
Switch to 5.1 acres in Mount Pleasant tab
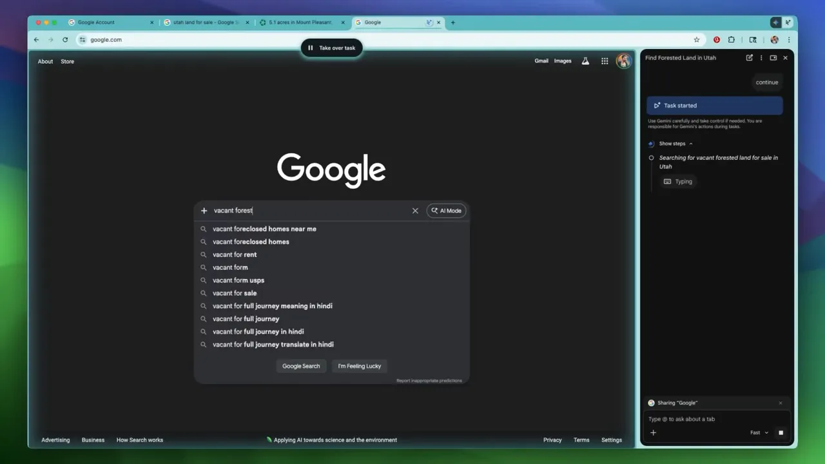click(x=302, y=23)
